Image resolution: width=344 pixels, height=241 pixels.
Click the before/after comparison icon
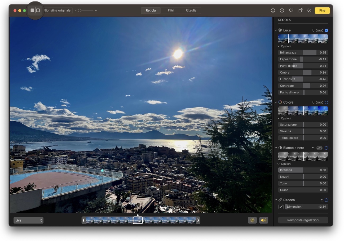coord(35,10)
